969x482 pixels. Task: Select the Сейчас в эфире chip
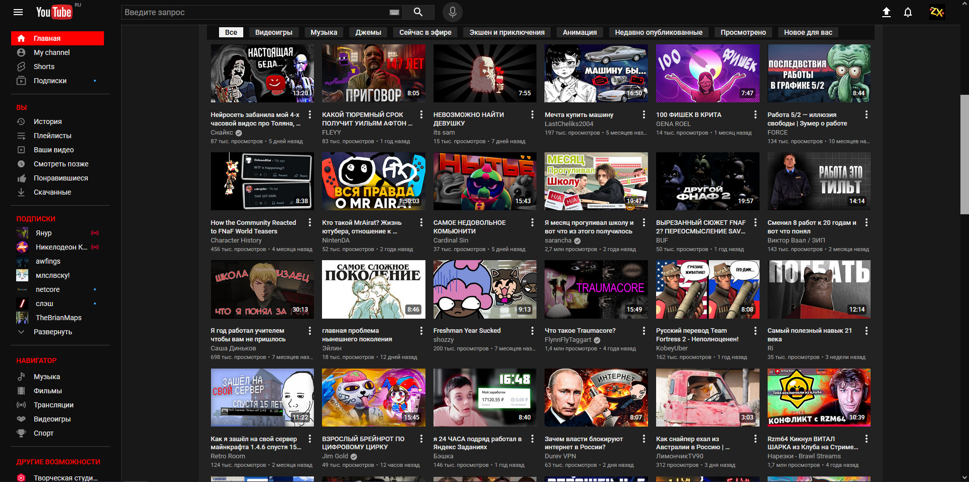tap(425, 32)
